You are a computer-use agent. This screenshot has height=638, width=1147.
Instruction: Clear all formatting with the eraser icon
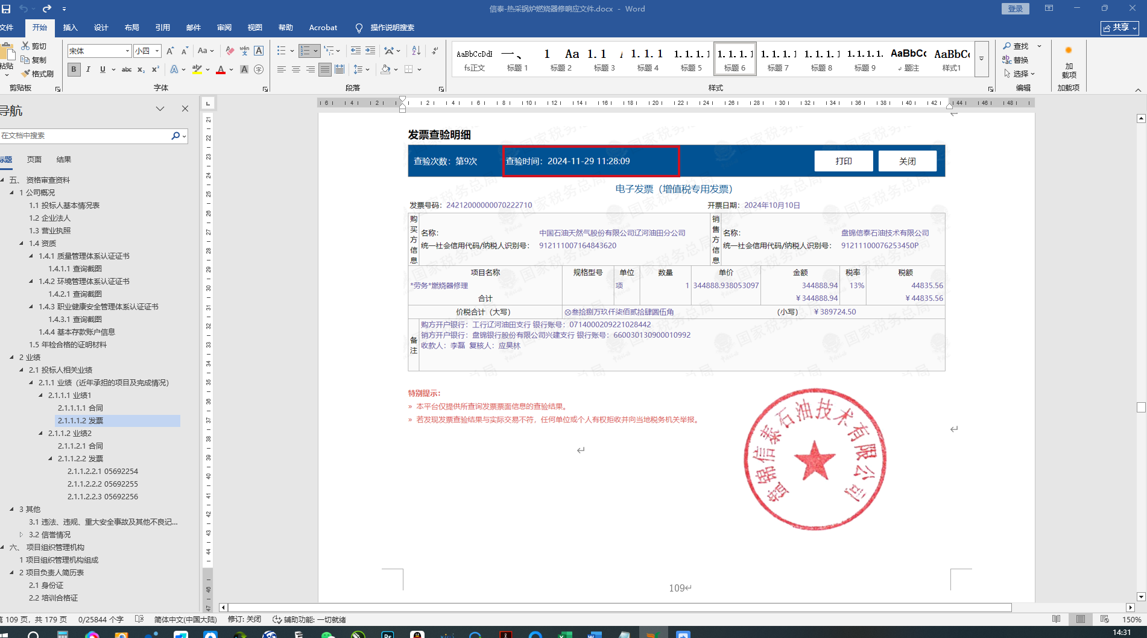229,51
